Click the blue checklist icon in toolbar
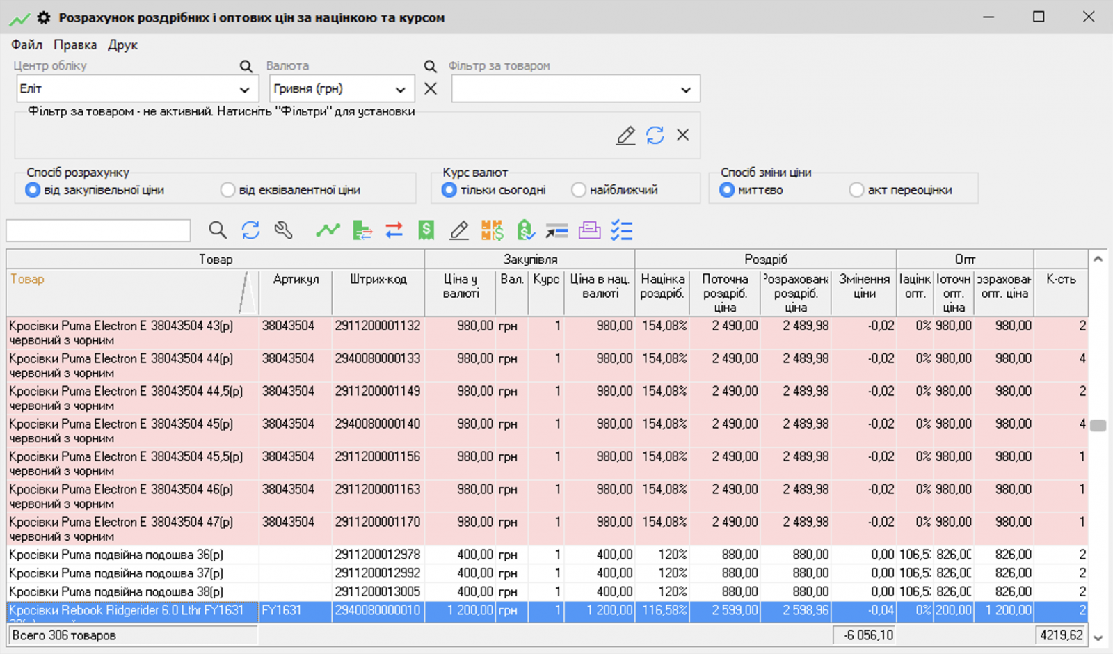1113x654 pixels. tap(621, 230)
